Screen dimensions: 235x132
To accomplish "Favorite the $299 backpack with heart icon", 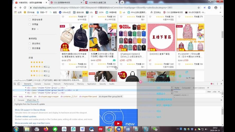I will (92, 64).
